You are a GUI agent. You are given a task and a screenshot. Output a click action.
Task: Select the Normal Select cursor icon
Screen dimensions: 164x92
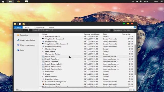[x=43, y=76]
